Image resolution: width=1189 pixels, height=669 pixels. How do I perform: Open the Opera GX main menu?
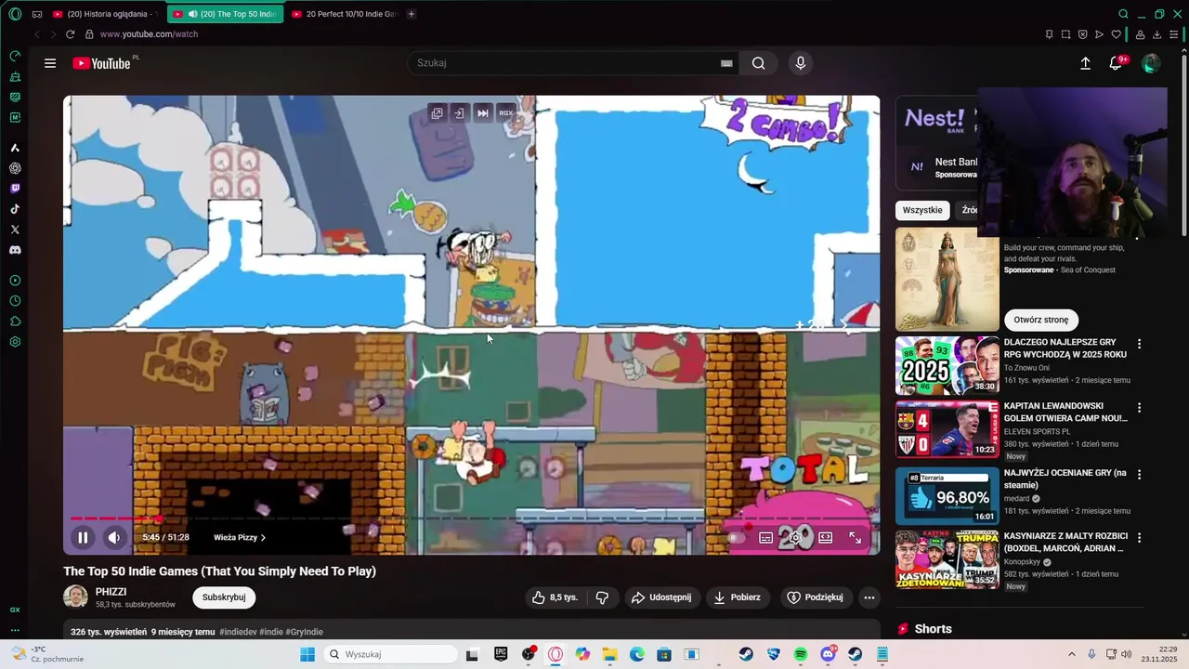click(15, 14)
